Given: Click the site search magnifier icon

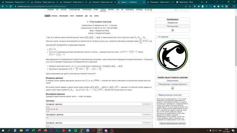Looking at the screenshot, I should 176,10.
